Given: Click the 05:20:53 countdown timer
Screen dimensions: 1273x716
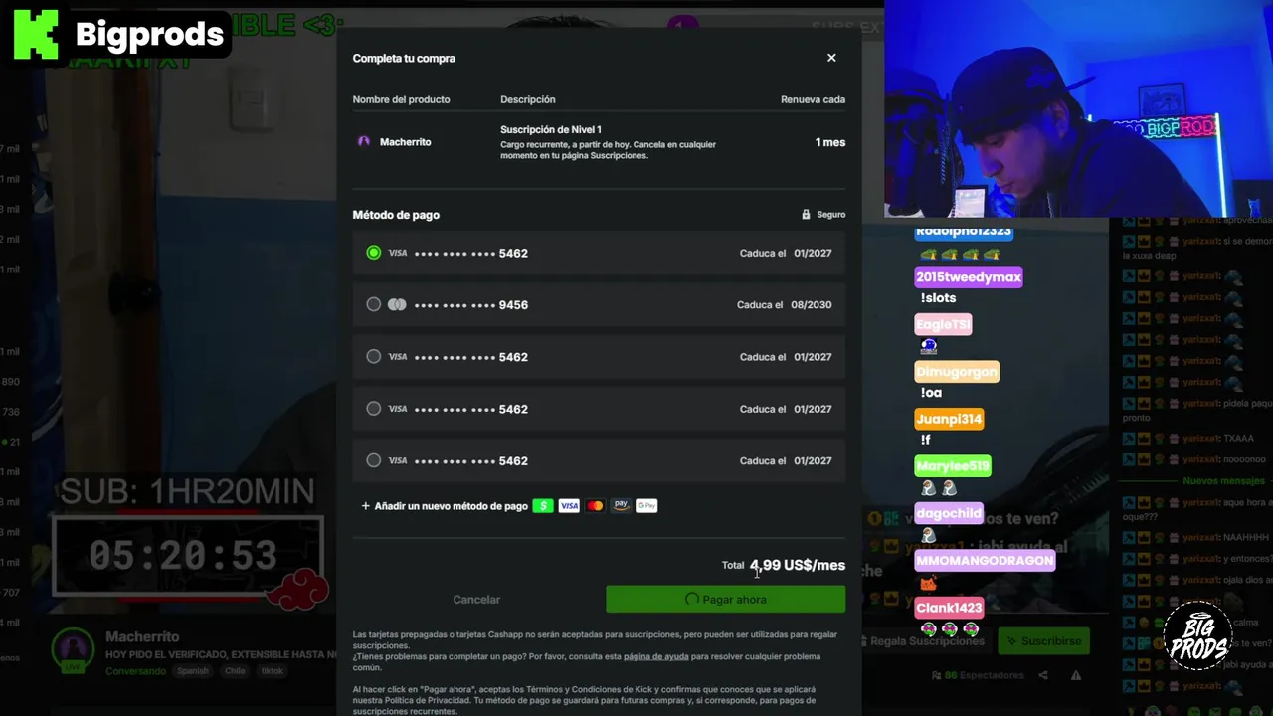Looking at the screenshot, I should tap(183, 555).
